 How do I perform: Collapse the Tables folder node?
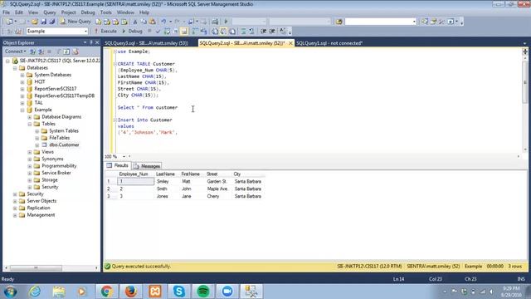click(x=30, y=124)
